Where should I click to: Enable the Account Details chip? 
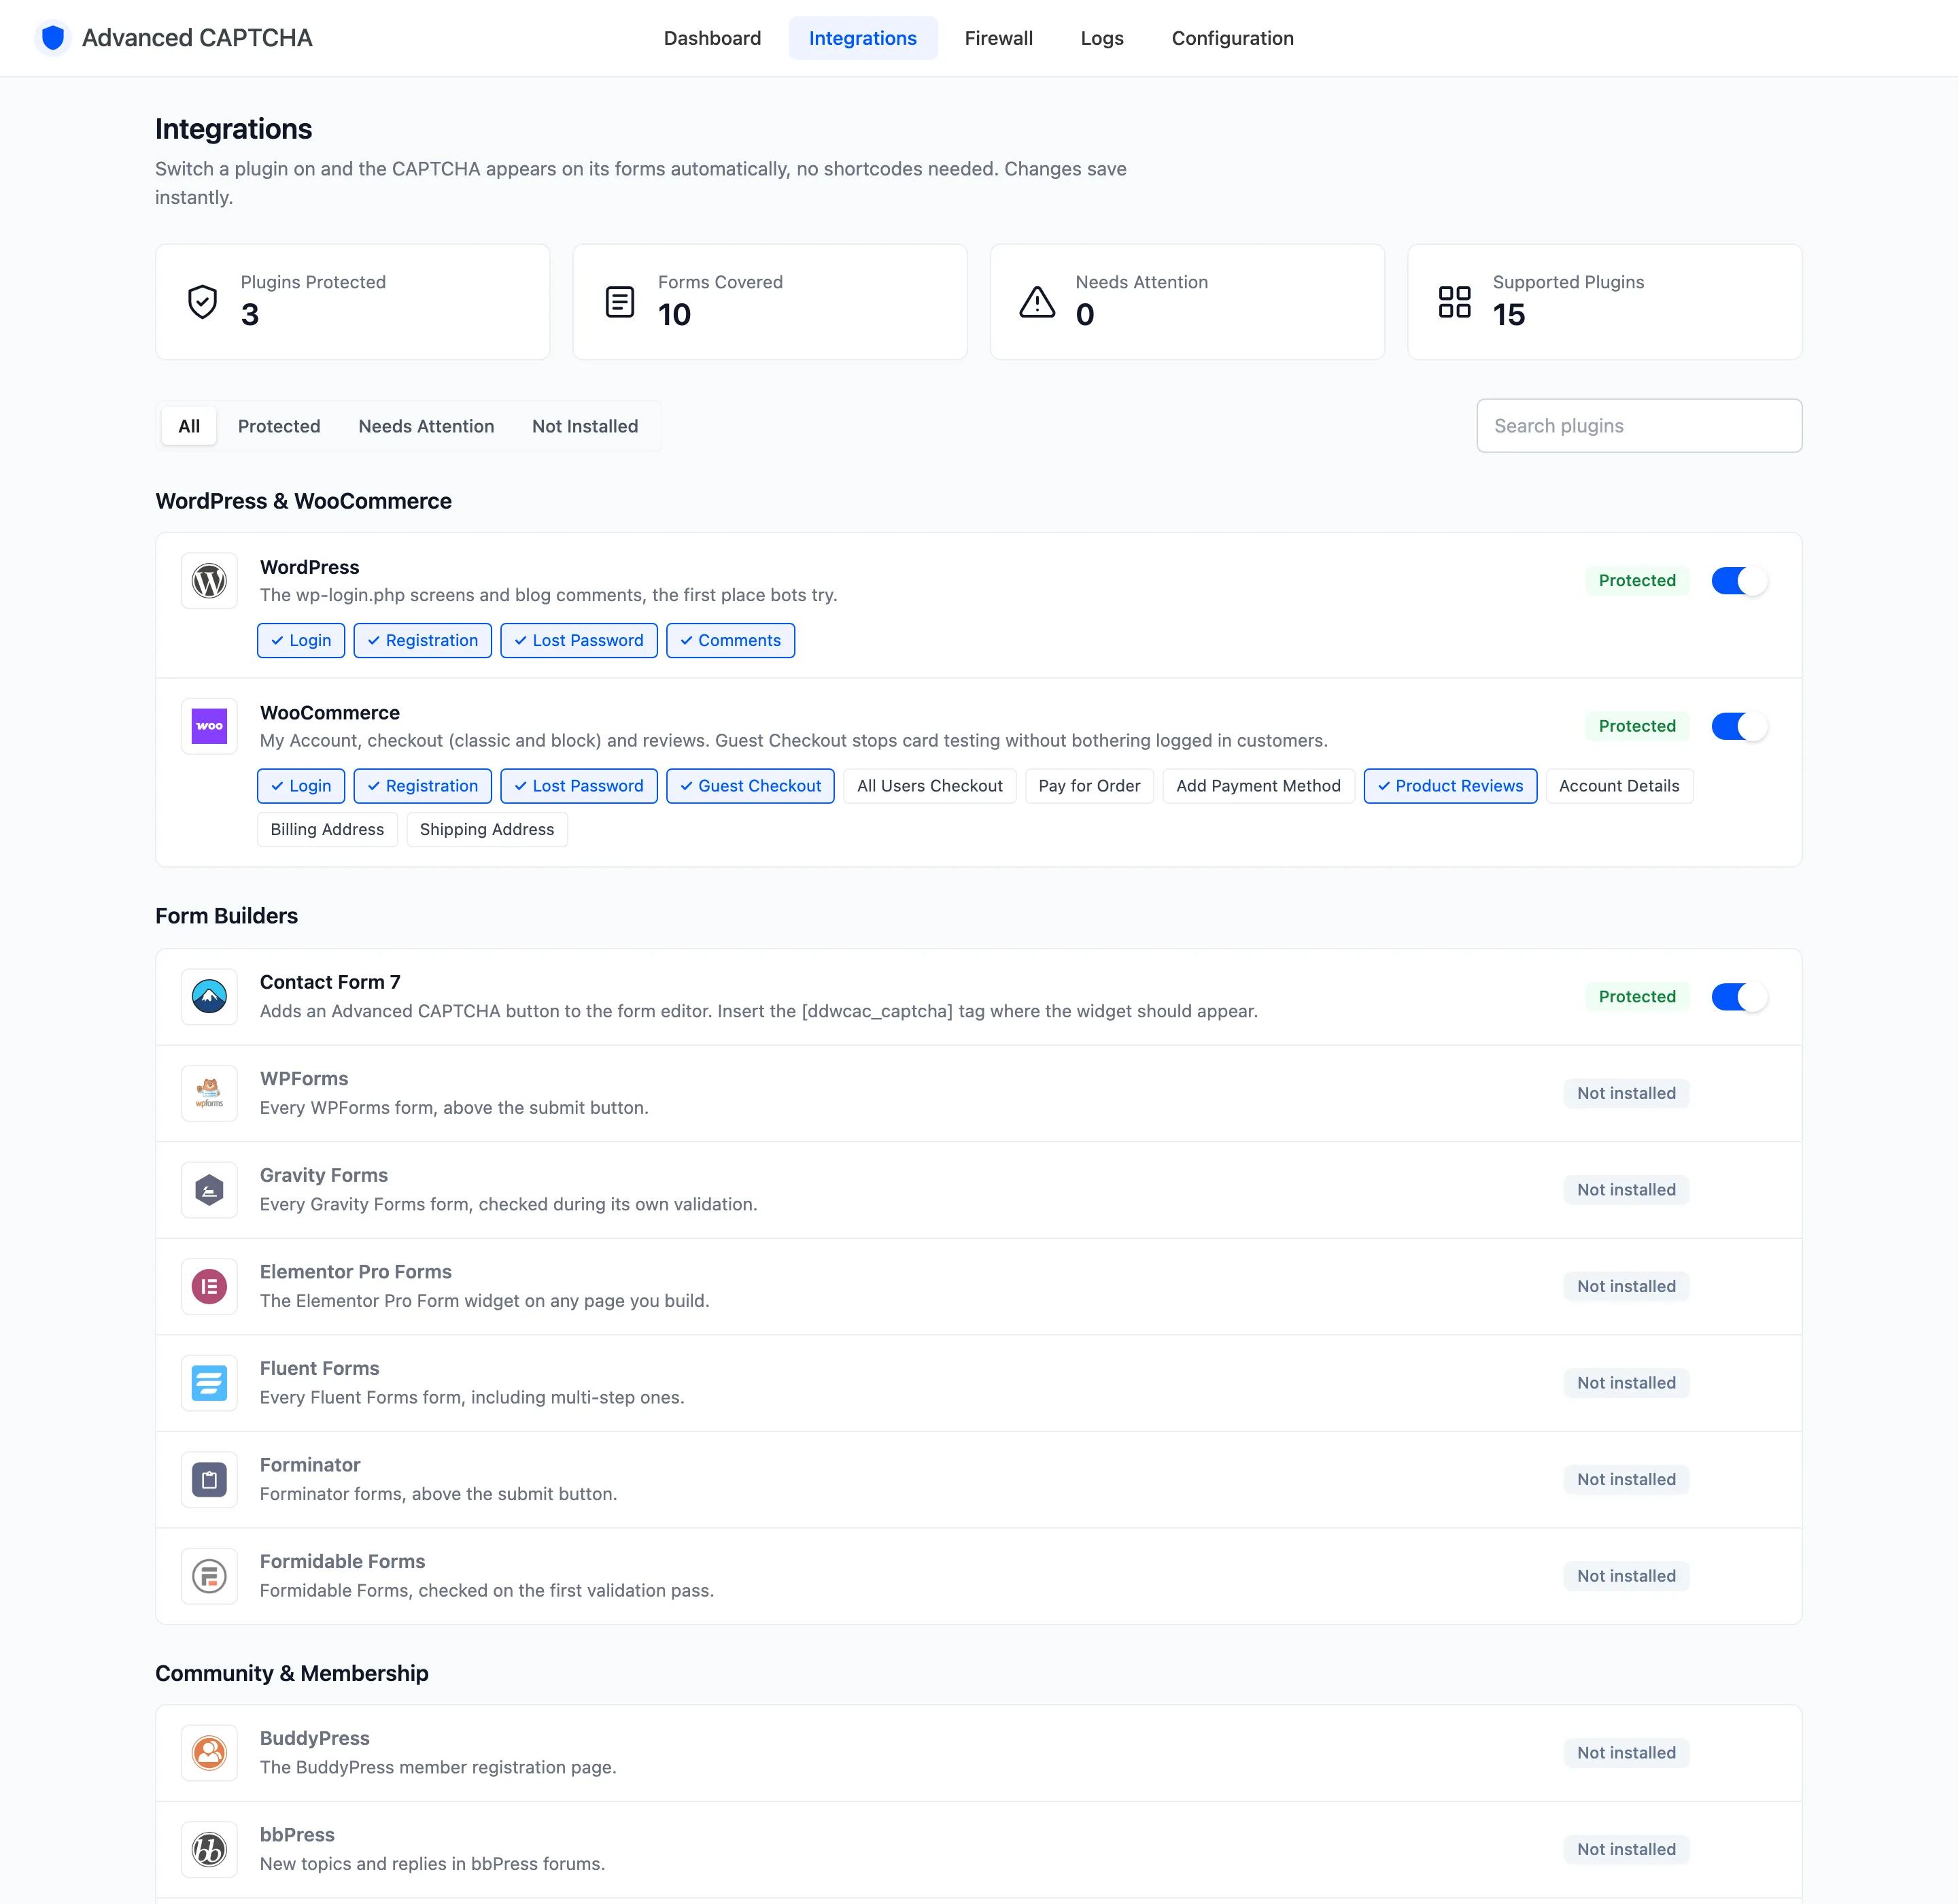(x=1619, y=786)
